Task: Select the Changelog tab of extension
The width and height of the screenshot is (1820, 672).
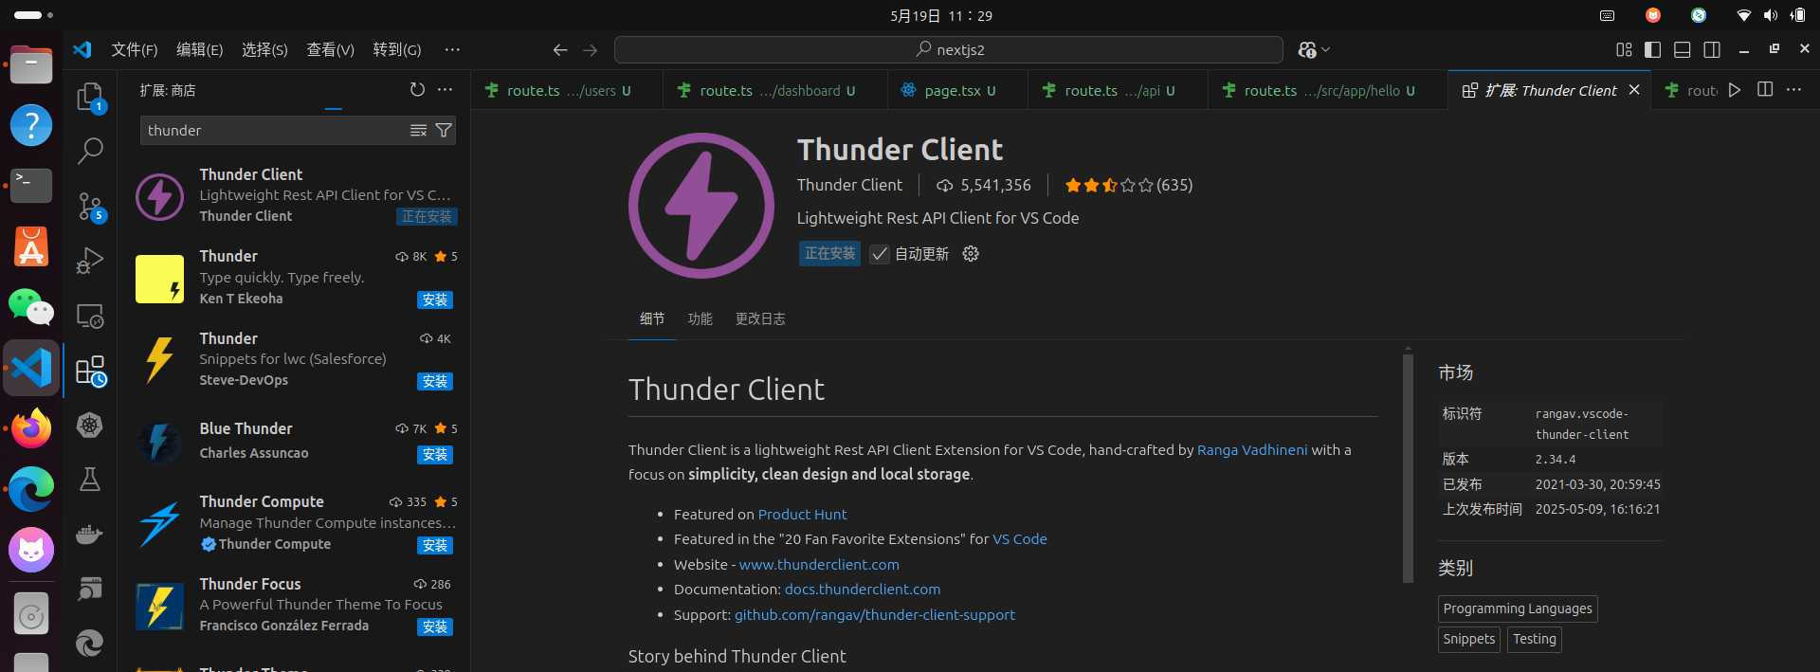Action: click(x=760, y=318)
